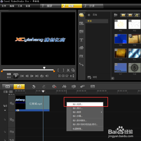Expand the down arrow below track manager
The height and width of the screenshot is (141, 141).
[x=5, y=110]
